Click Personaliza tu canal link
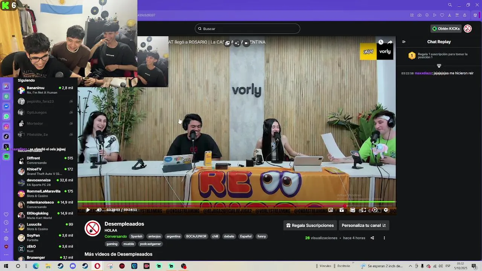 point(364,225)
